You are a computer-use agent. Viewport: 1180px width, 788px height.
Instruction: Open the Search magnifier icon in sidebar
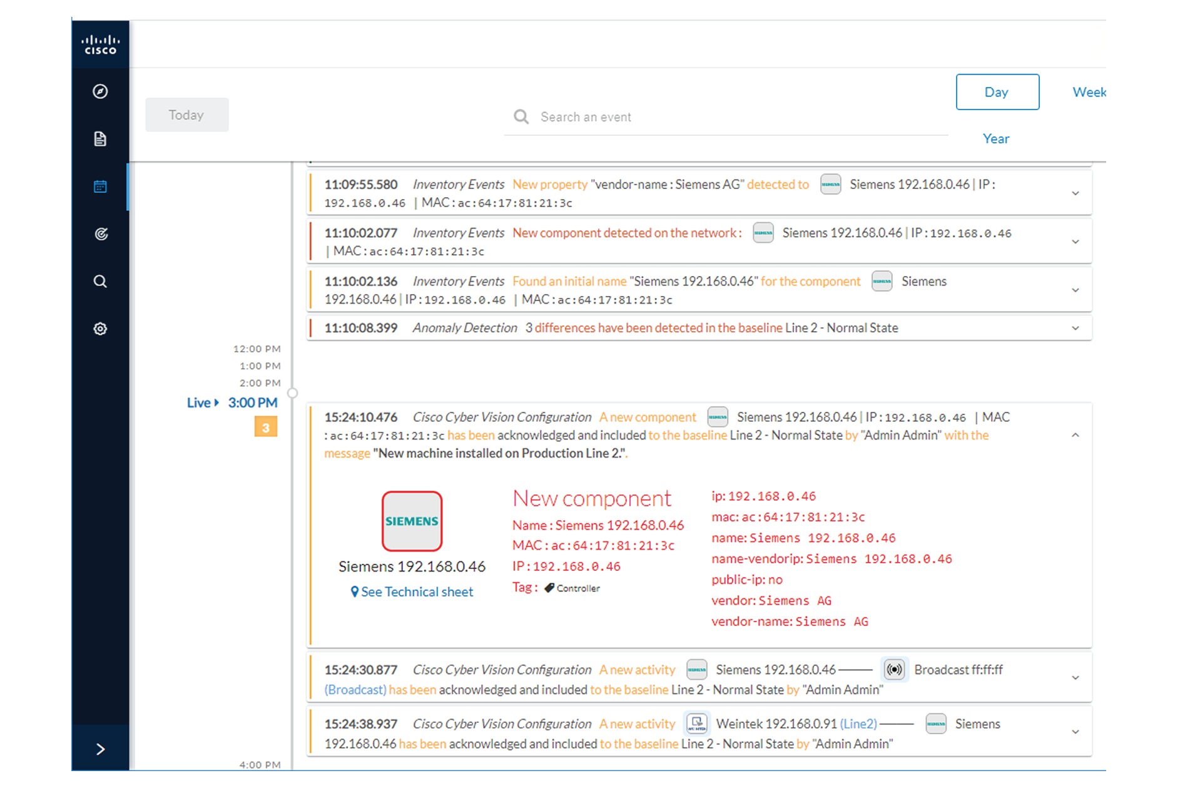coord(100,281)
